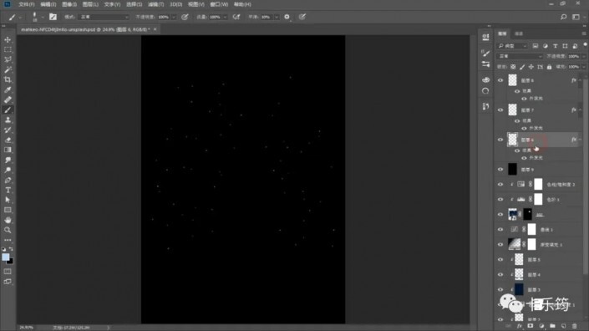Toggle pressure for size button
The height and width of the screenshot is (331, 589).
tap(302, 17)
